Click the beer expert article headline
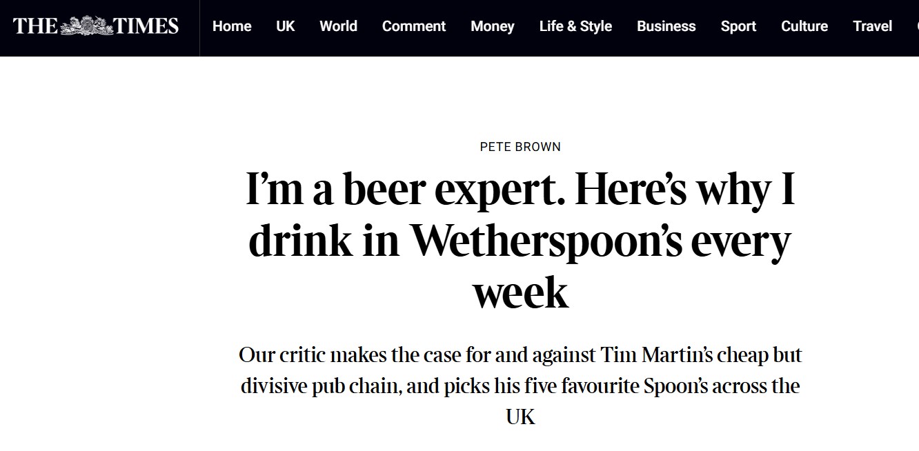Image resolution: width=919 pixels, height=451 pixels. (520, 240)
